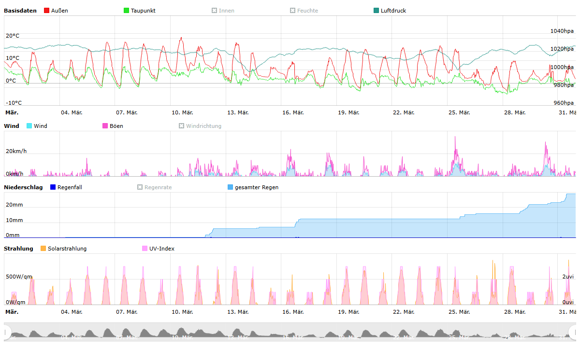Click the red Außen legend marker
580x362 pixels.
(x=47, y=11)
